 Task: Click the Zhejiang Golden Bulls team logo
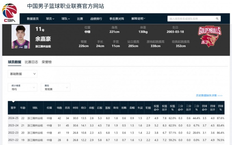point(210,36)
